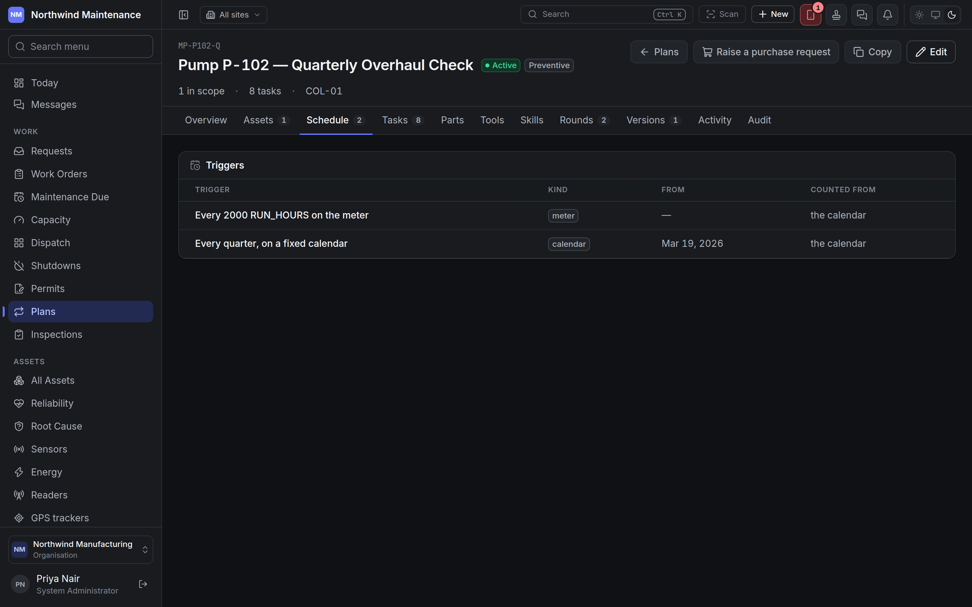
Task: Open the Skills tab
Action: coord(531,120)
